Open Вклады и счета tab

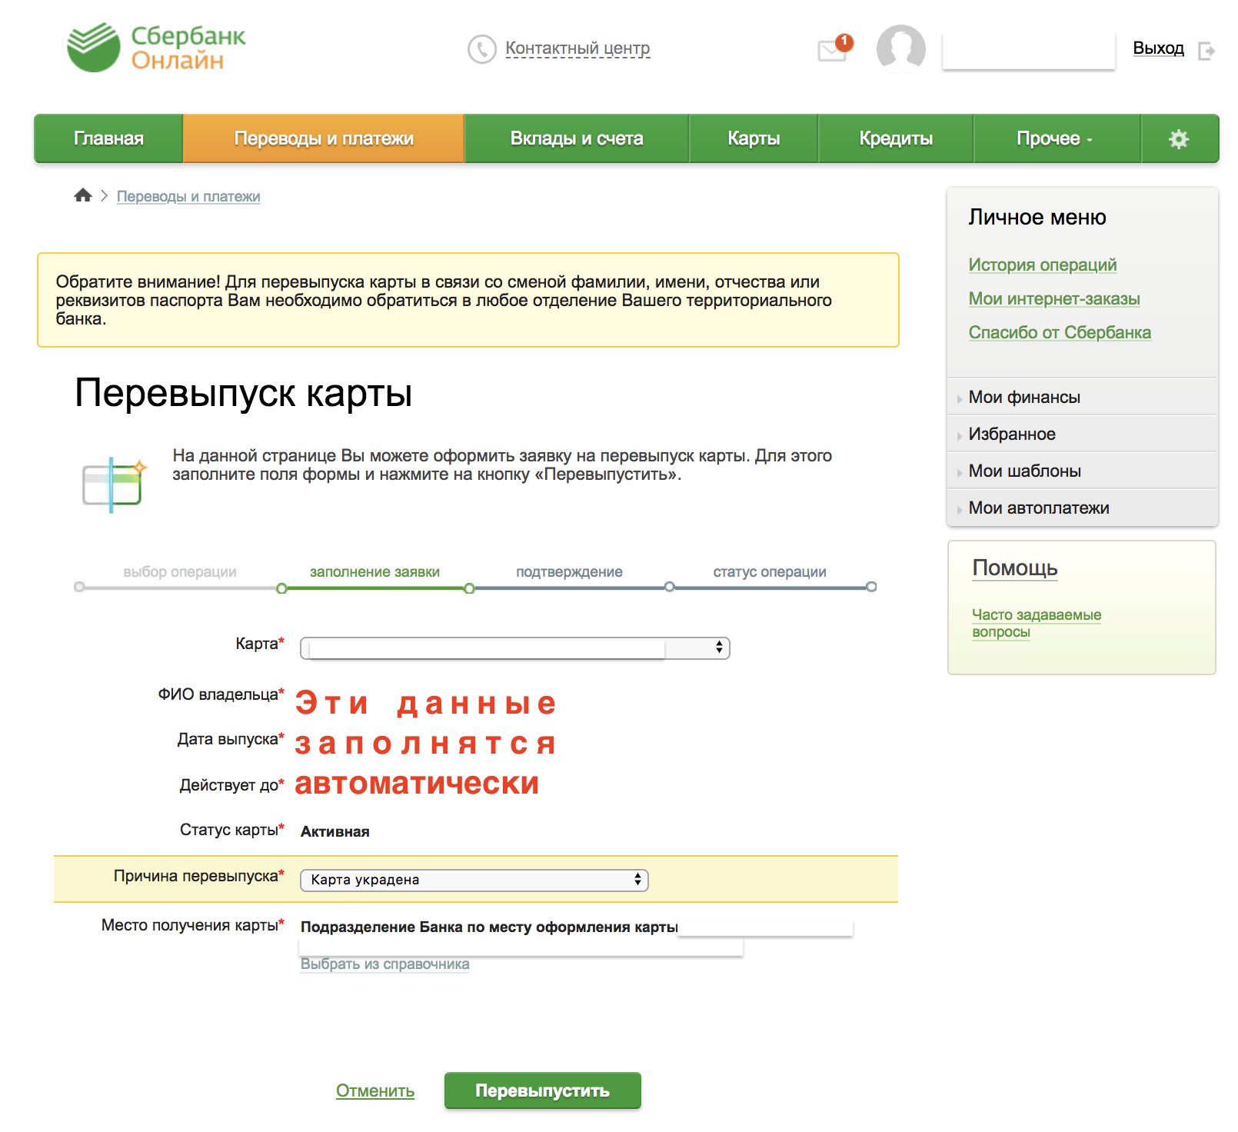577,138
